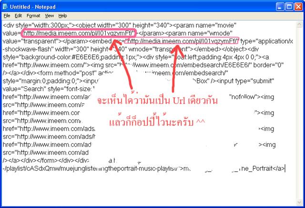
Task: Click text 'border="0"'
Action: (268, 65)
